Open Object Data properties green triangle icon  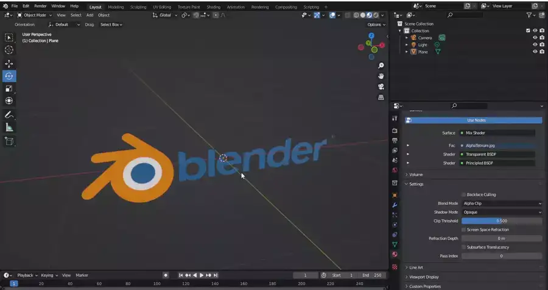395,244
